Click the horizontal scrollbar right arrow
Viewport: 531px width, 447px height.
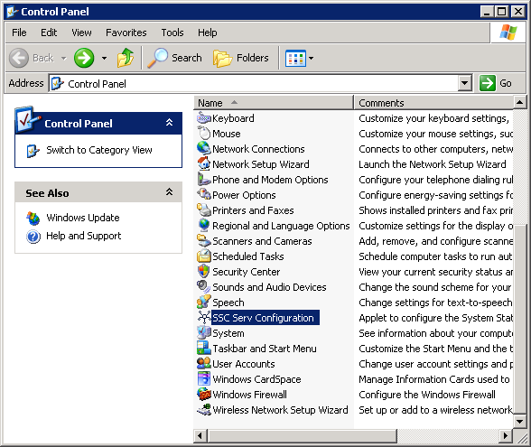pos(506,435)
